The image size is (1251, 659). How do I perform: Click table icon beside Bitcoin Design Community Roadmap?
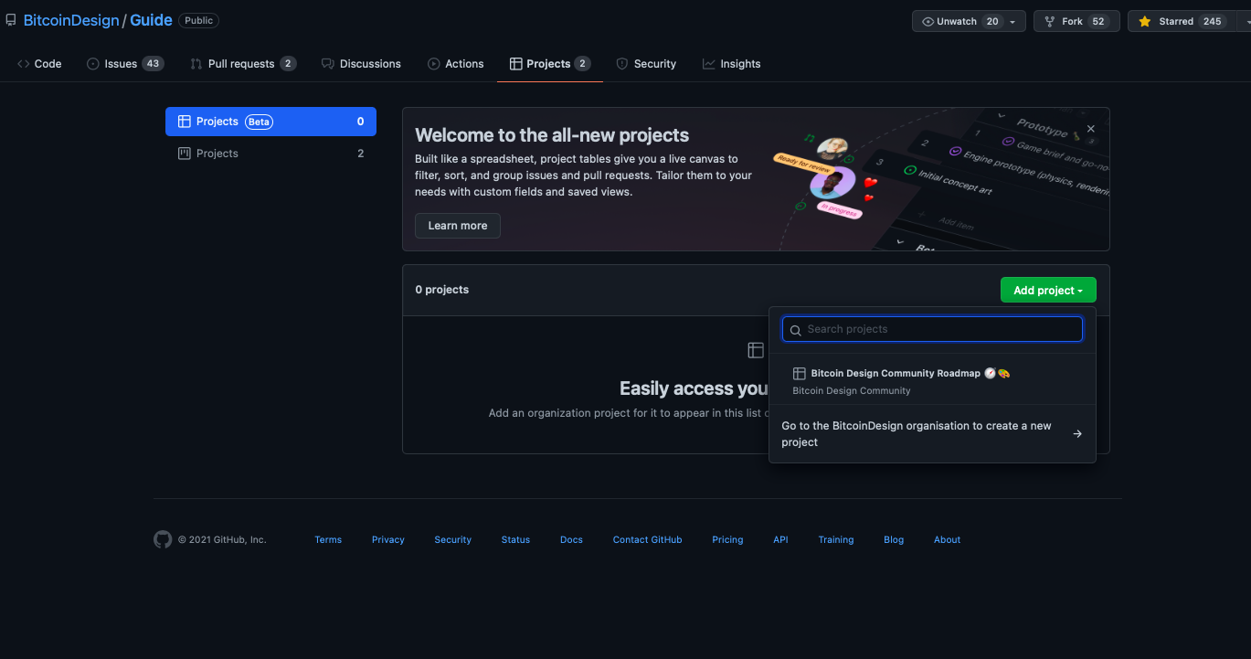point(799,374)
